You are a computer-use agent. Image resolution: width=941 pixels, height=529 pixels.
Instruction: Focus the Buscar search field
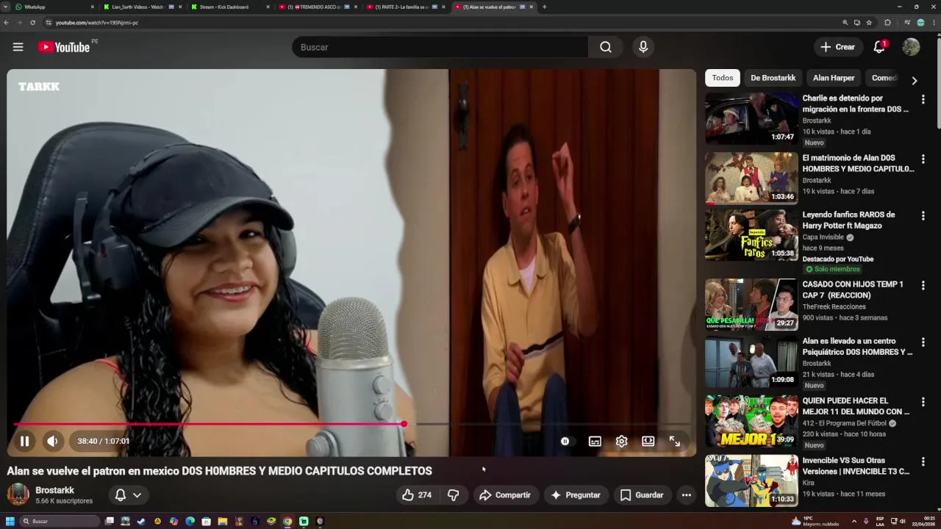click(x=440, y=47)
